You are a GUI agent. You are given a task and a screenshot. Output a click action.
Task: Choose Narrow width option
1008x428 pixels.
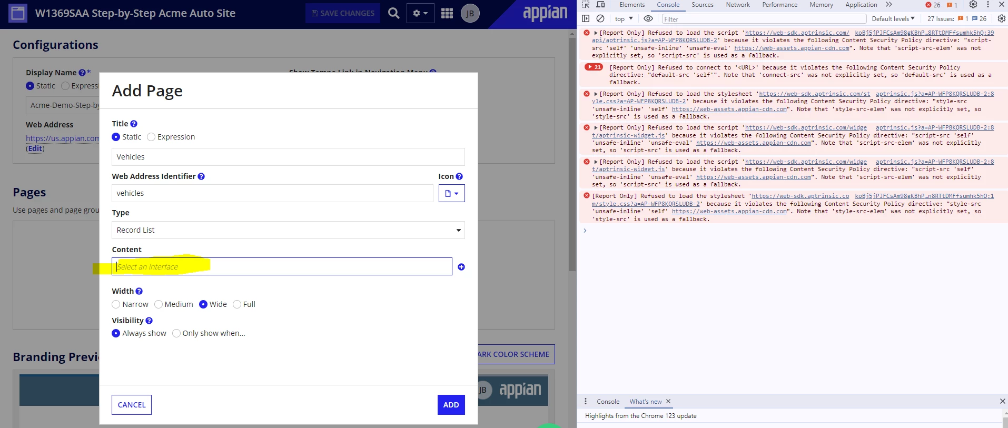(116, 304)
